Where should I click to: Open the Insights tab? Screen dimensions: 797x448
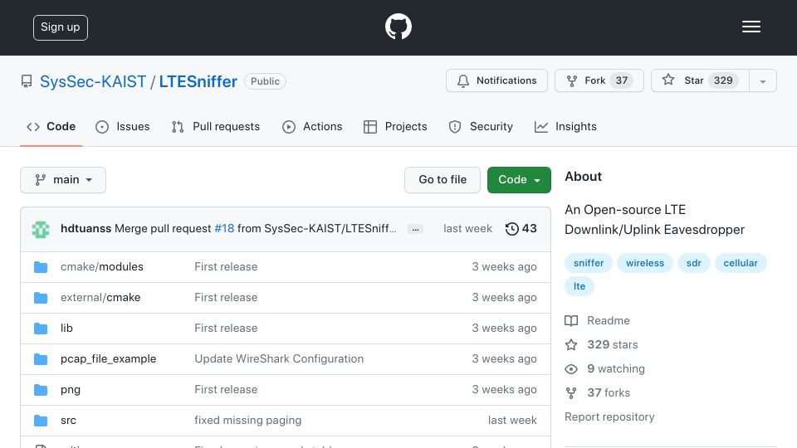coord(565,126)
